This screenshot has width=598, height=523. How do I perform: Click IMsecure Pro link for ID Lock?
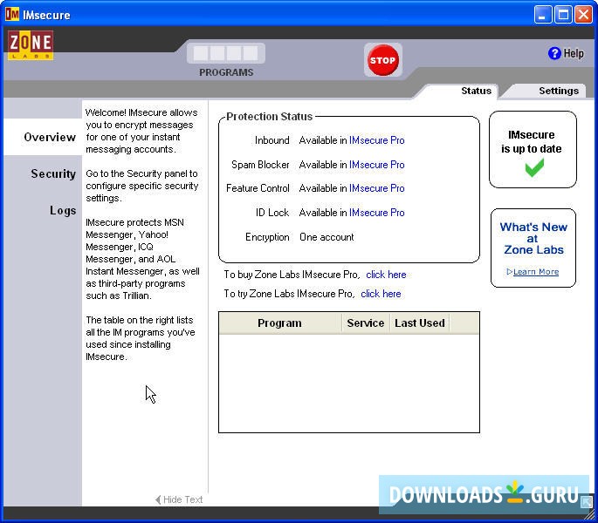click(x=377, y=213)
